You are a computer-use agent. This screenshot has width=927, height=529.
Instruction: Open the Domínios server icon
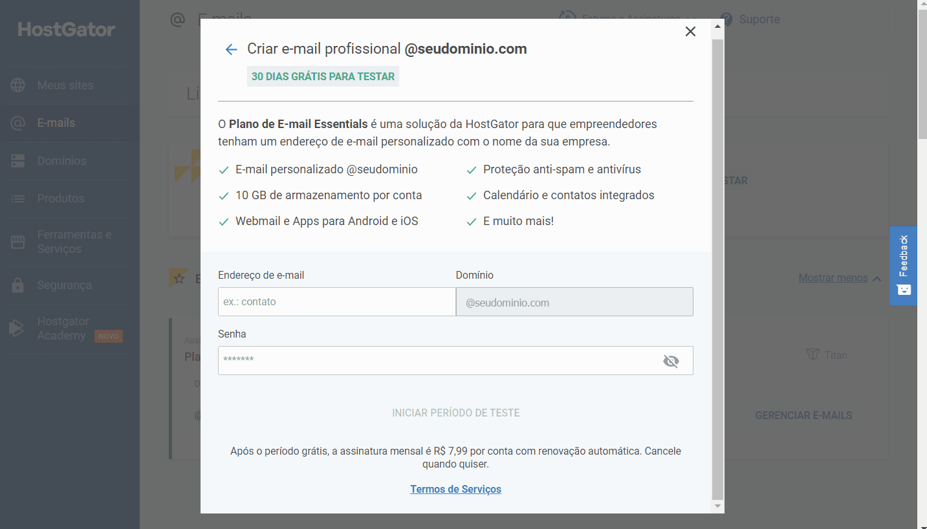pyautogui.click(x=17, y=161)
